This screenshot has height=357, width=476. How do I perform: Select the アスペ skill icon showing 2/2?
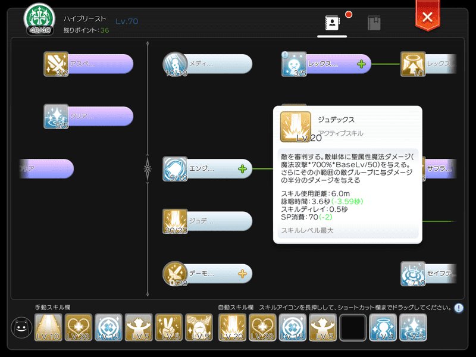pyautogui.click(x=56, y=64)
